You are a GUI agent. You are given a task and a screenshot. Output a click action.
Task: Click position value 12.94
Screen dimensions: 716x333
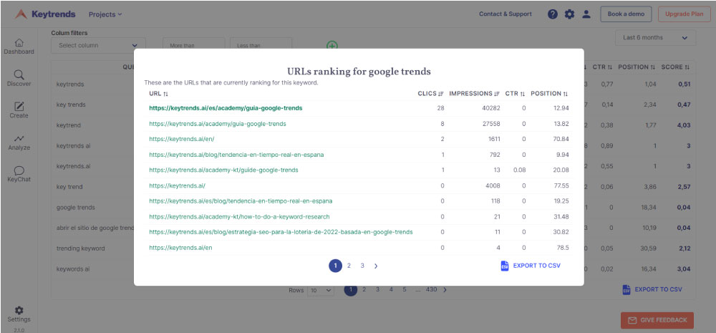coord(561,108)
